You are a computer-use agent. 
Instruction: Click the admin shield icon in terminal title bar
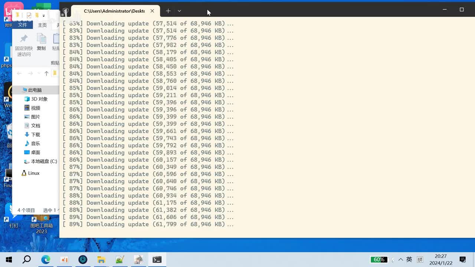(x=66, y=11)
